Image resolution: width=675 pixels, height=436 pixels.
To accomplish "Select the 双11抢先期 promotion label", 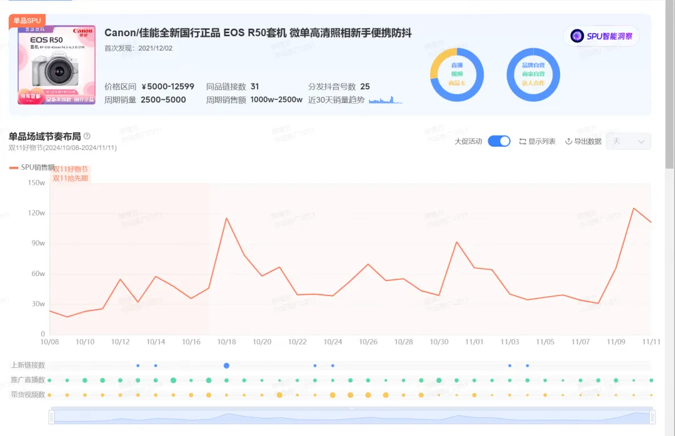I will point(70,178).
